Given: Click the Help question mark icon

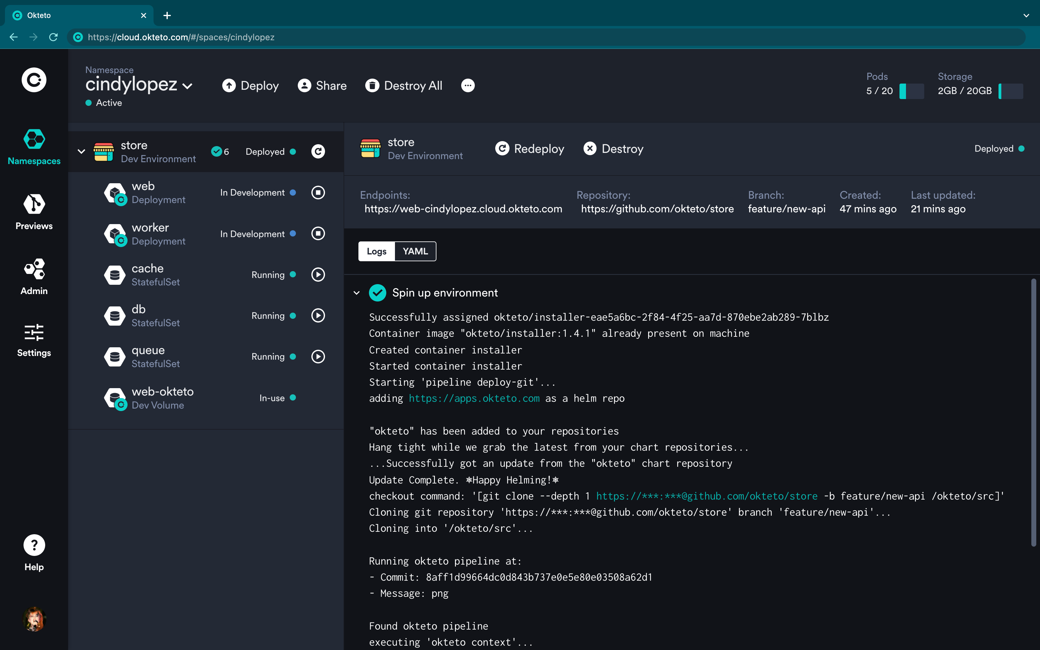Looking at the screenshot, I should (34, 545).
